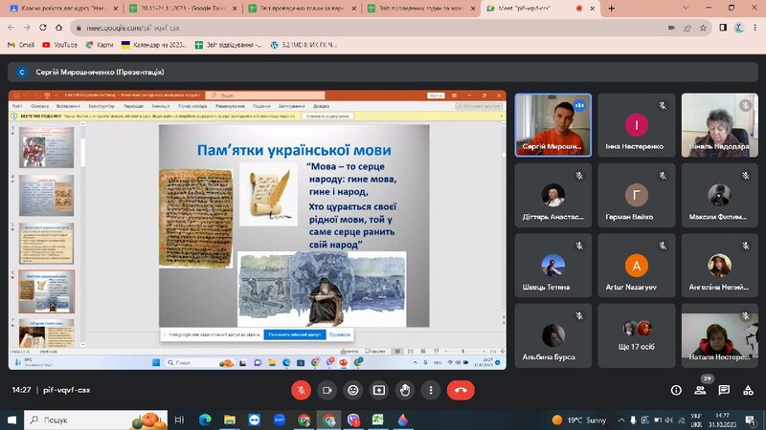Open the activities icon in Meet

[748, 390]
